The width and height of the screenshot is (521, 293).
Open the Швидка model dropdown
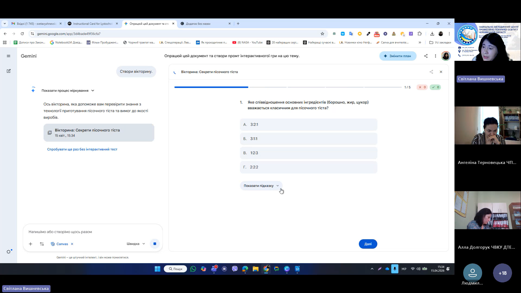[136, 244]
